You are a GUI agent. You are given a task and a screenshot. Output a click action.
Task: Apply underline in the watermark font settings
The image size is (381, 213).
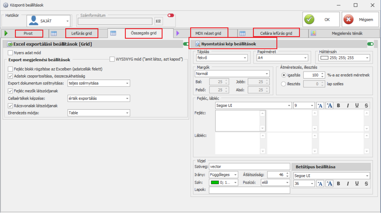coord(357,184)
